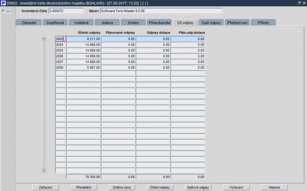Select the year 2008 cell
Viewport: 307px width, 191px height.
(60, 68)
